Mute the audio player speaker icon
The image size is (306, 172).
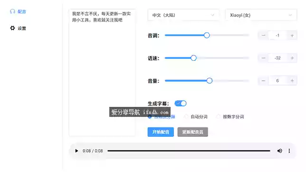280,151
